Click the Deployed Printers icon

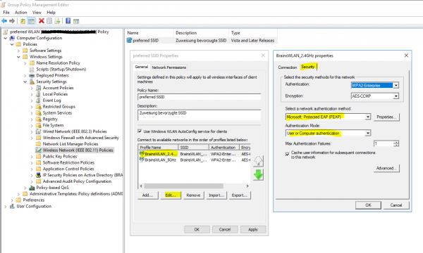(x=32, y=76)
